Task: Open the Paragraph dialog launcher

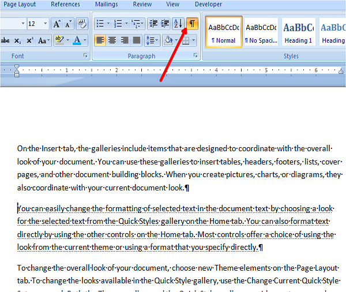Action: 195,55
